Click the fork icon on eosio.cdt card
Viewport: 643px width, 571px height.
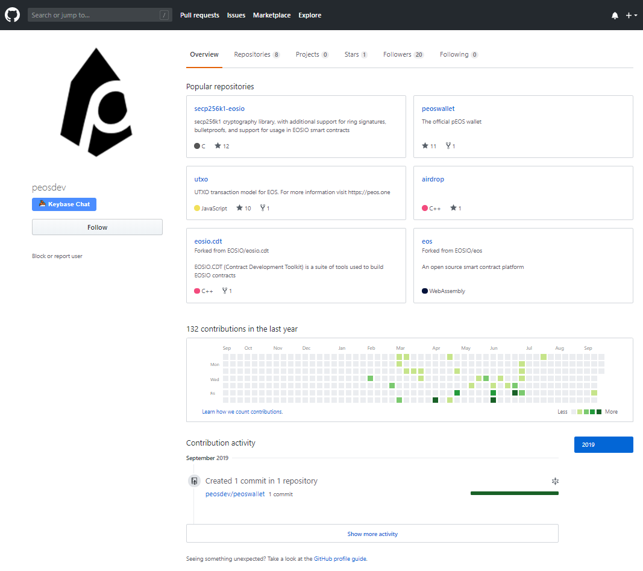click(225, 291)
